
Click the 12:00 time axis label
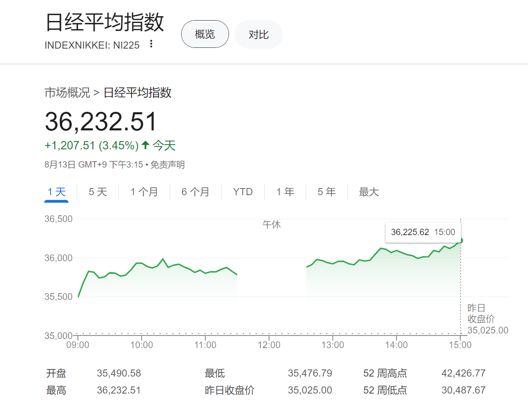(x=269, y=345)
